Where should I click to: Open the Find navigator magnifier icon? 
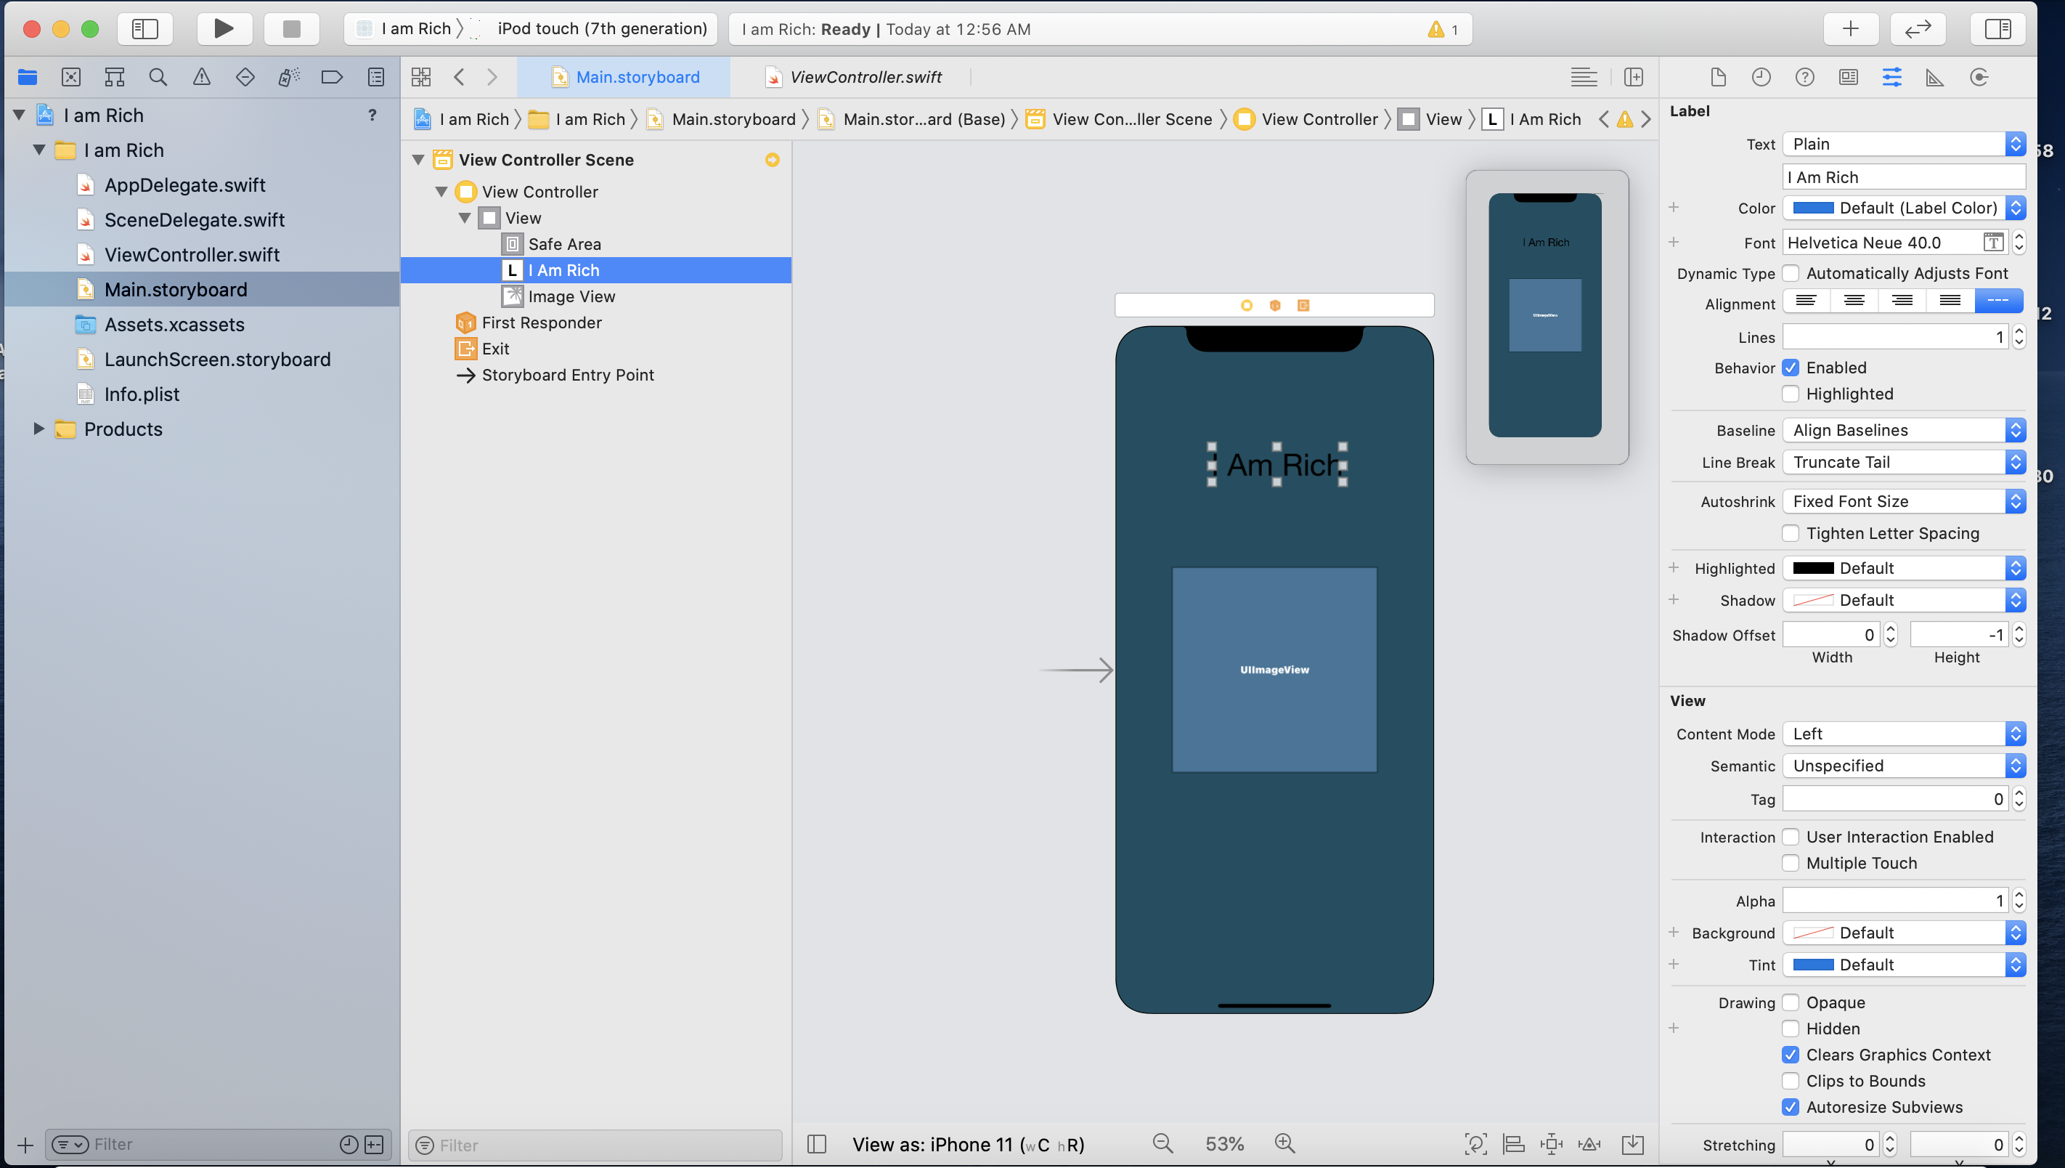tap(158, 77)
